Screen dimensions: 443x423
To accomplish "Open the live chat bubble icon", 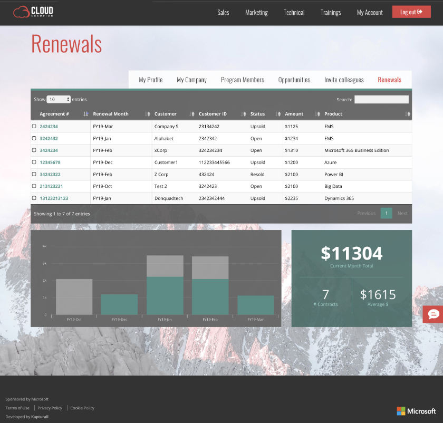I will pyautogui.click(x=434, y=314).
